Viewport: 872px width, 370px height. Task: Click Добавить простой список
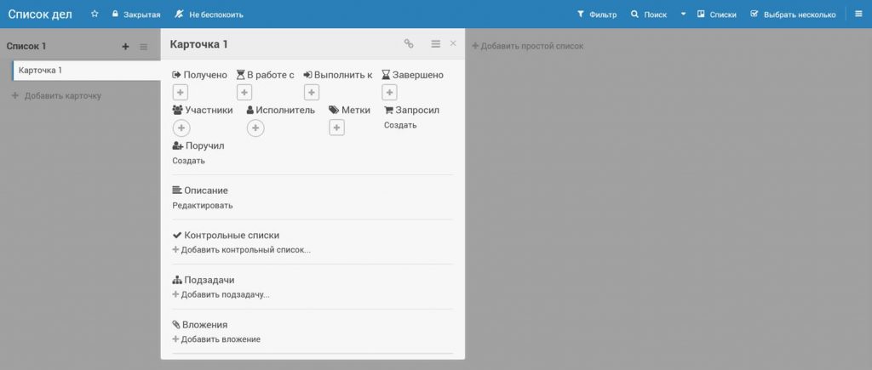coord(528,46)
